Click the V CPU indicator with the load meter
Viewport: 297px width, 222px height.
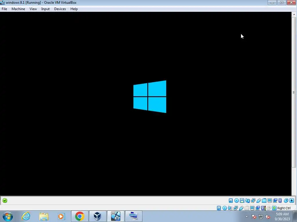tap(263, 208)
